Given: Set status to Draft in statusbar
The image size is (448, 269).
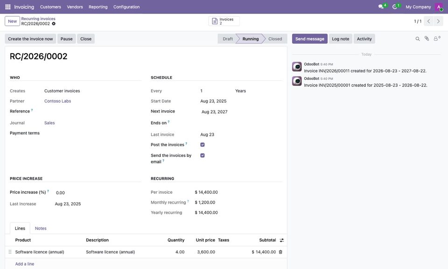Looking at the screenshot, I should click(x=228, y=39).
